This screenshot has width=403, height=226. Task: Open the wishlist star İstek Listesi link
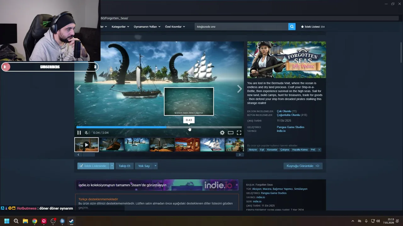pos(313,27)
